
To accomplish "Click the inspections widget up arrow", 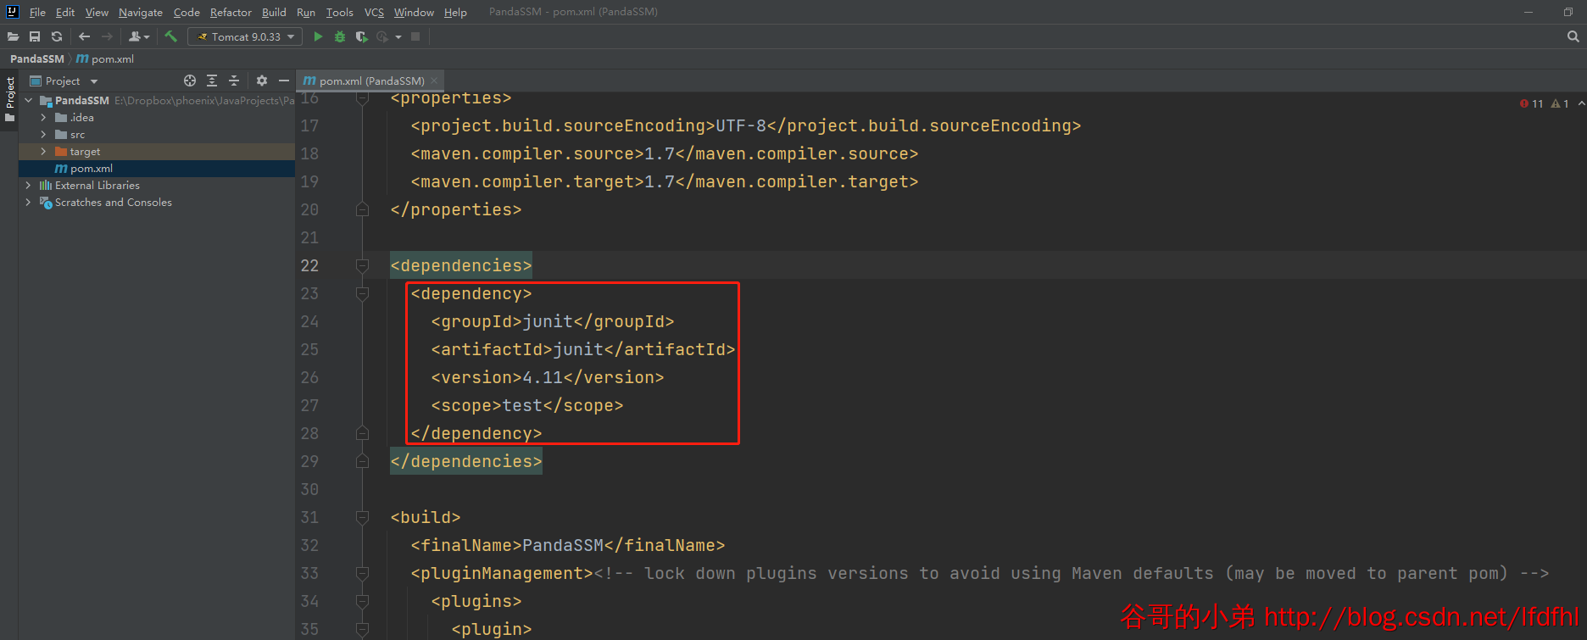I will 1581,103.
